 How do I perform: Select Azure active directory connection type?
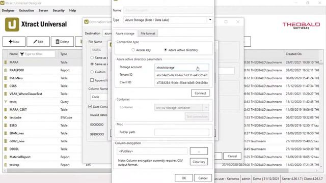click(x=166, y=50)
